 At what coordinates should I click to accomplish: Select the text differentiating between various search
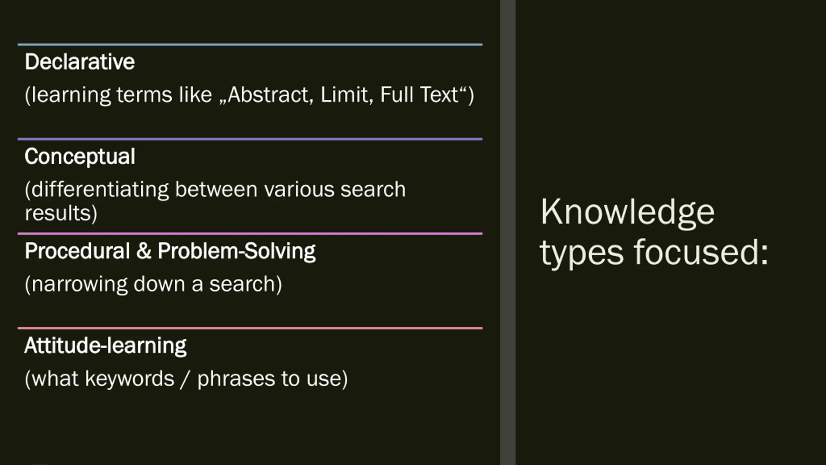pyautogui.click(x=215, y=190)
